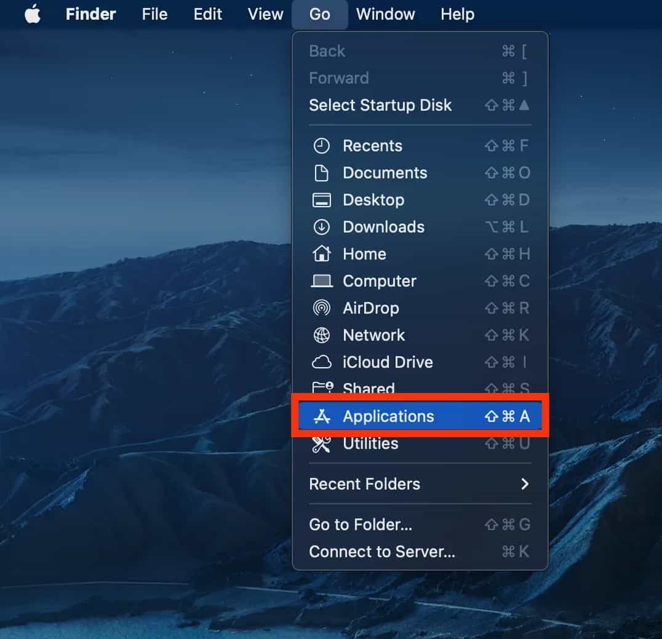Click the Shared folder icon
The height and width of the screenshot is (639, 662).
coord(322,387)
